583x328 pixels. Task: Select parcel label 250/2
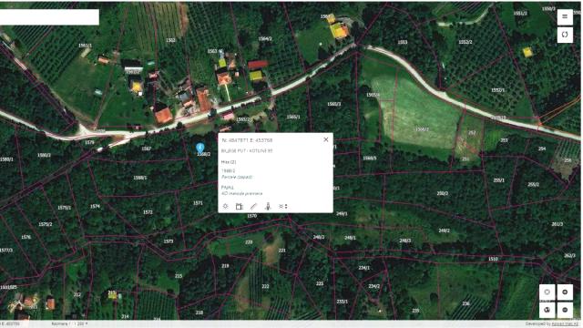(x=442, y=194)
